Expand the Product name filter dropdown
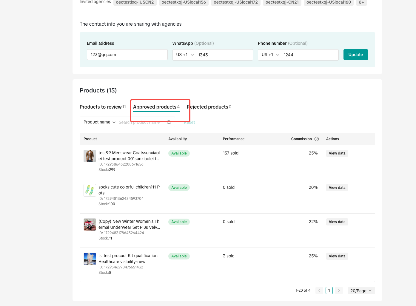The image size is (416, 306). [x=99, y=122]
